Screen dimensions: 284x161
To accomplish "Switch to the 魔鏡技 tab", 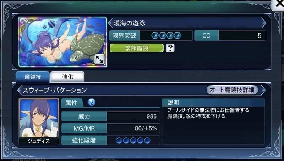I will (33, 77).
